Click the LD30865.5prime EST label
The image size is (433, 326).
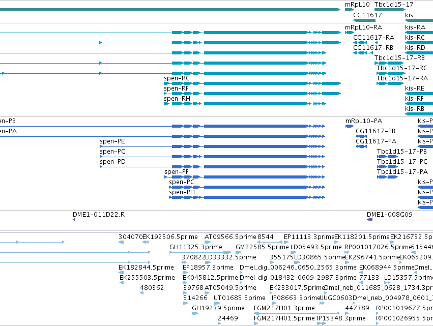(320, 257)
